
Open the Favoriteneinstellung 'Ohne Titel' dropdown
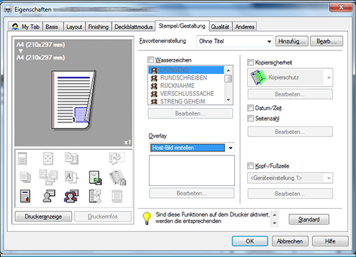click(x=235, y=41)
